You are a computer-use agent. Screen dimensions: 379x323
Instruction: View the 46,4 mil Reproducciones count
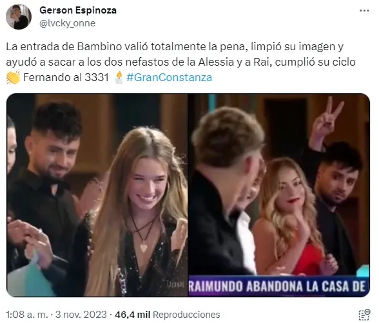click(x=168, y=315)
